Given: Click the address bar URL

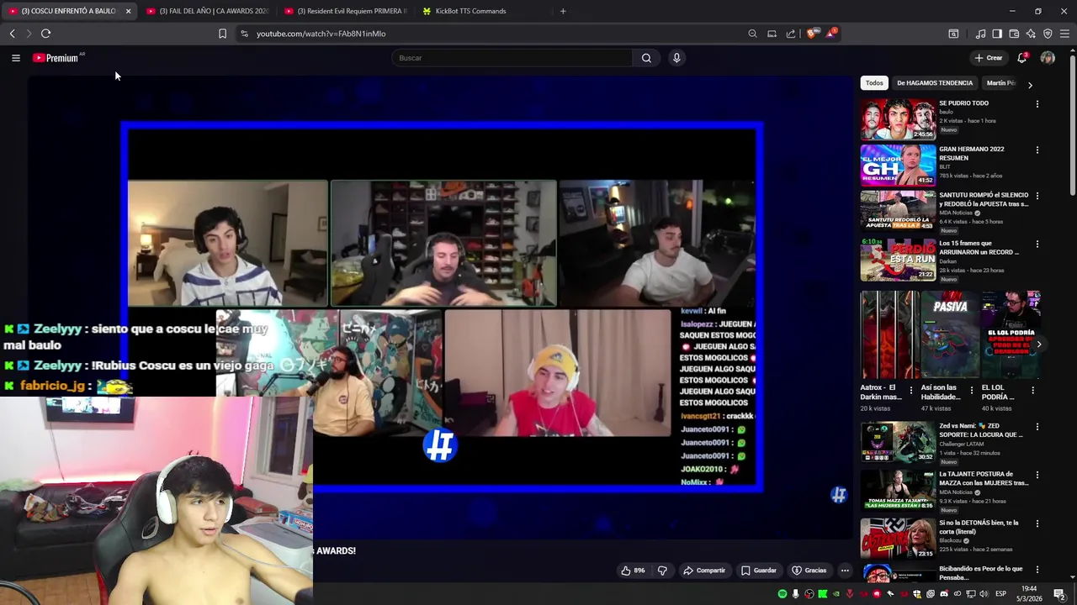Looking at the screenshot, I should coord(321,34).
